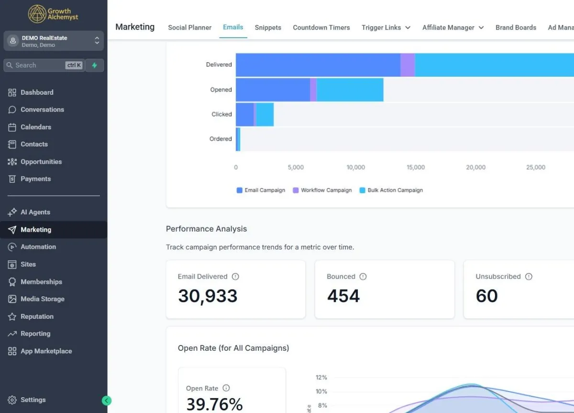
Task: Click the Opened Email Campaign bar segment
Action: coord(273,90)
